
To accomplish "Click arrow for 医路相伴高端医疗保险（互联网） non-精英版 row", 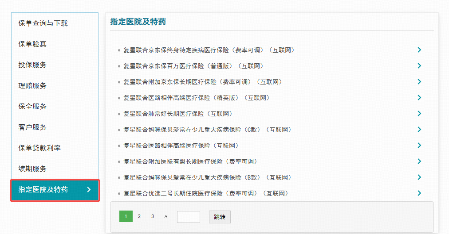I will [419, 146].
